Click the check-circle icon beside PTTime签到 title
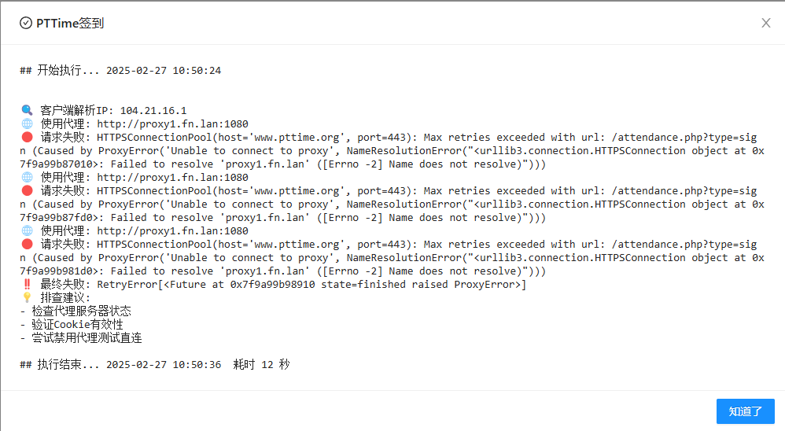The image size is (785, 431). click(25, 23)
